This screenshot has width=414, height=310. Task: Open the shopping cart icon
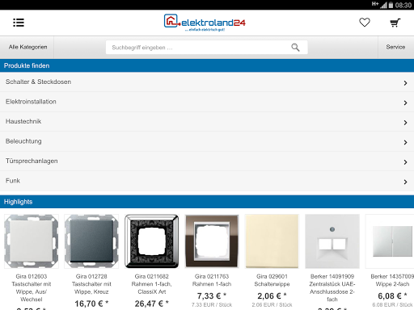pos(395,23)
